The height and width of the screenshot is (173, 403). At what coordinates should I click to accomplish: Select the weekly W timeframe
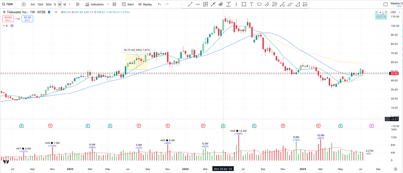tap(60, 4)
